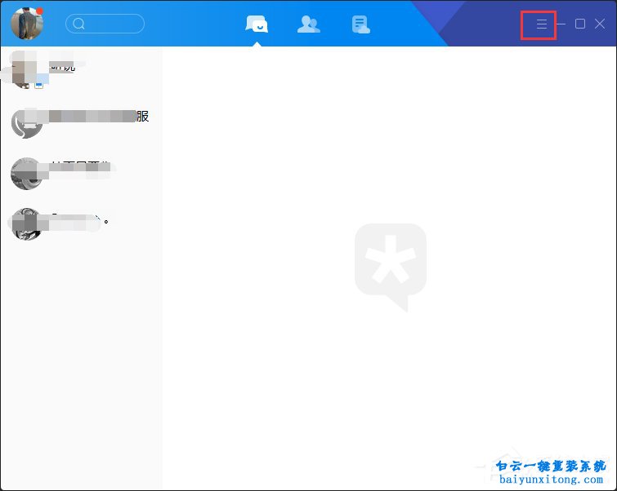Click the chat-bubble avatar of second conversation
Image resolution: width=617 pixels, height=491 pixels.
[x=27, y=122]
